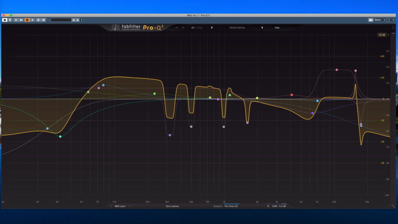Enable the Write automation W button
This screenshot has width=398, height=224.
pyautogui.click(x=21, y=20)
